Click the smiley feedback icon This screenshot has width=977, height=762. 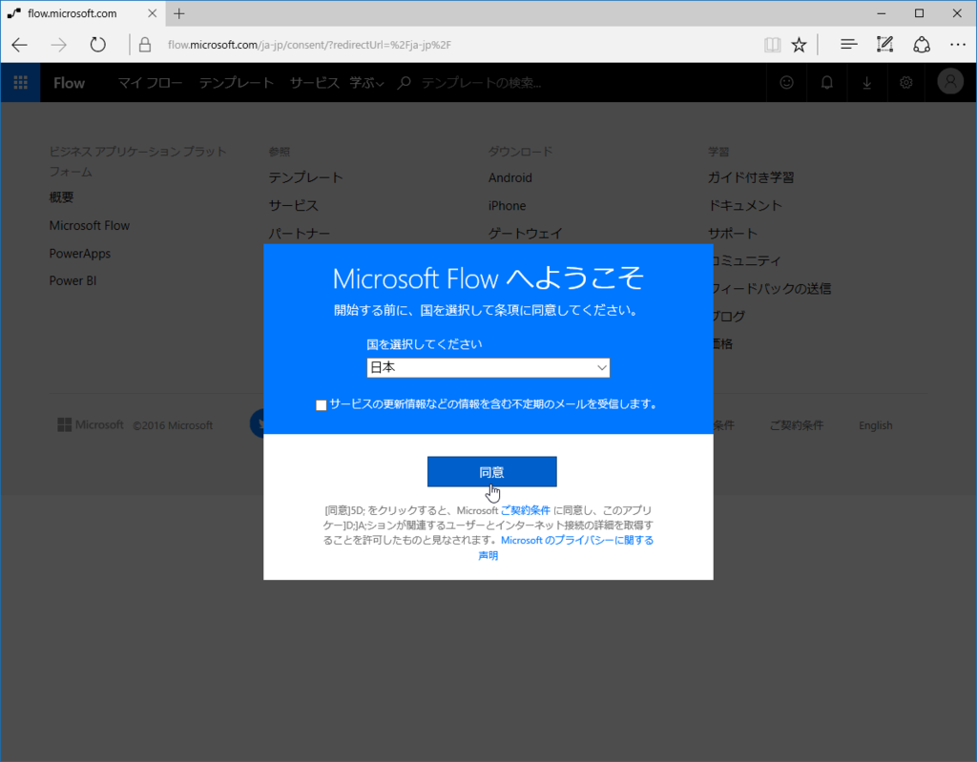tap(786, 83)
